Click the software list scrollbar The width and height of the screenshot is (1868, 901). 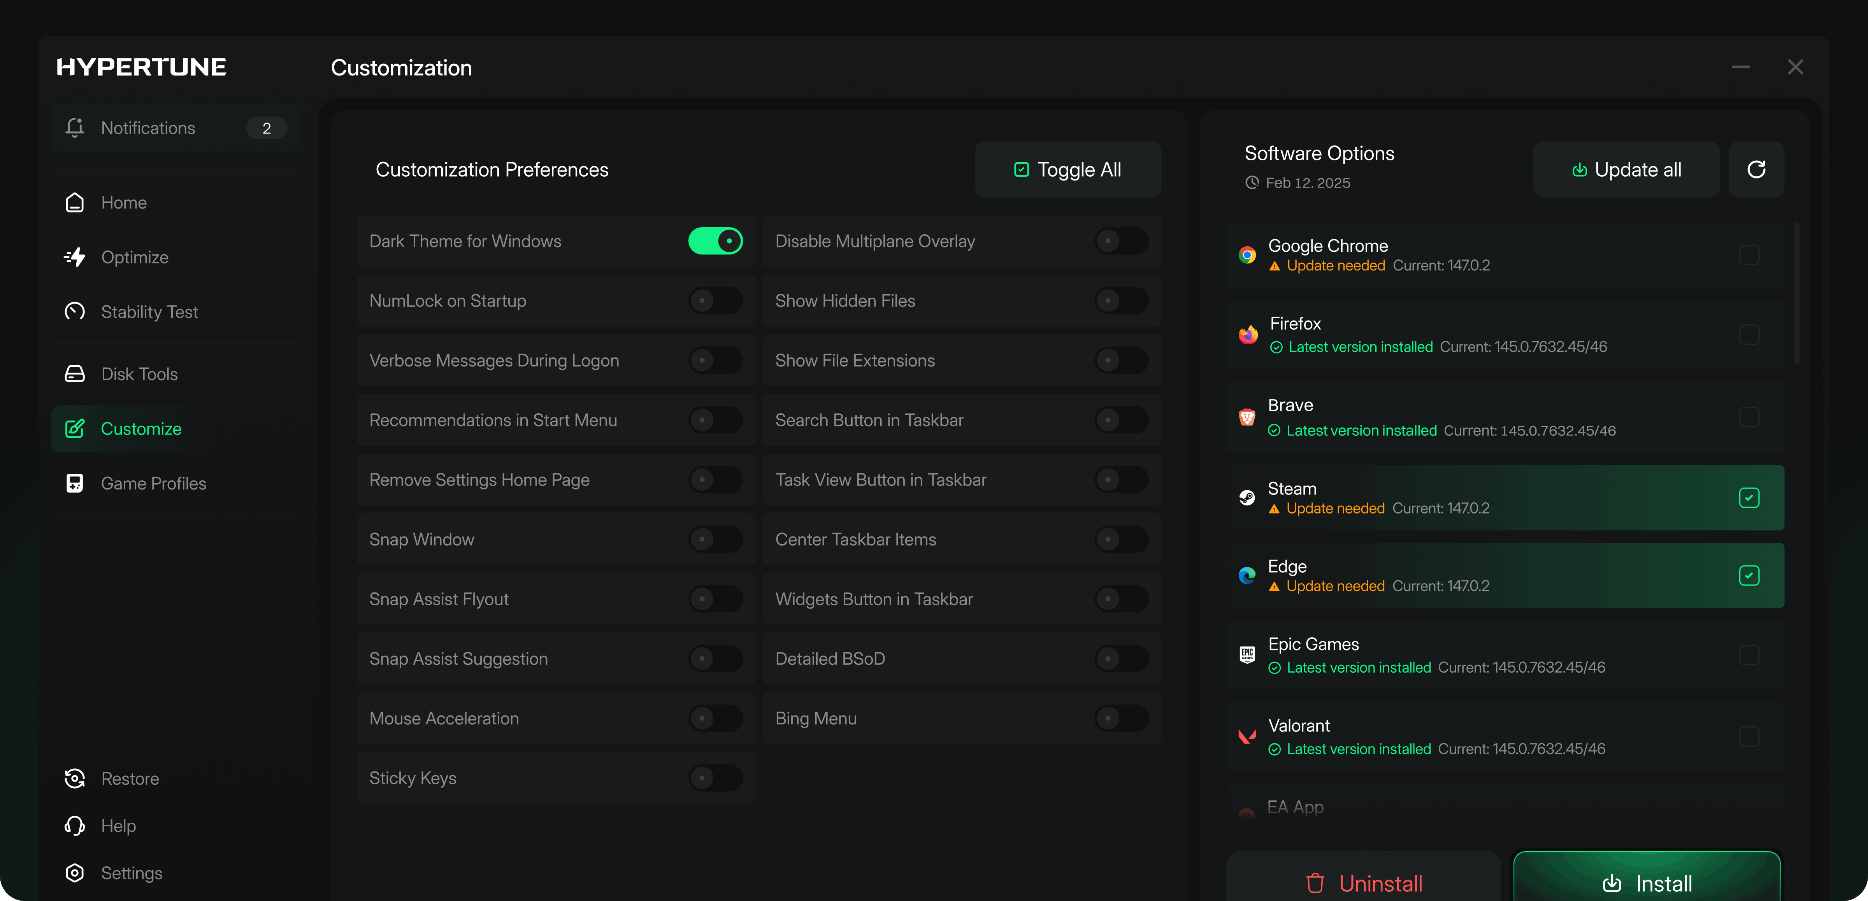[x=1796, y=293]
